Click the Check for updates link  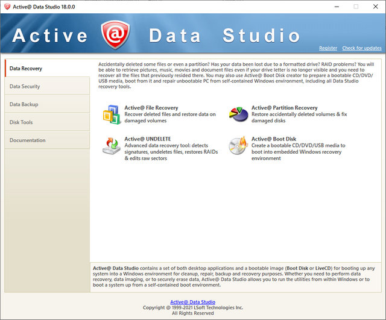coord(362,48)
